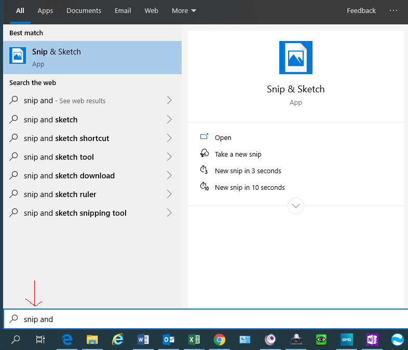
Task: Open the webcam app taskbar icon
Action: 296,340
